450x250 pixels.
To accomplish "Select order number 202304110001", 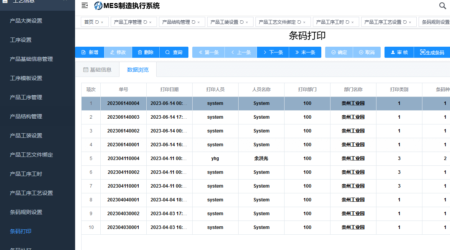I will click(x=123, y=186).
